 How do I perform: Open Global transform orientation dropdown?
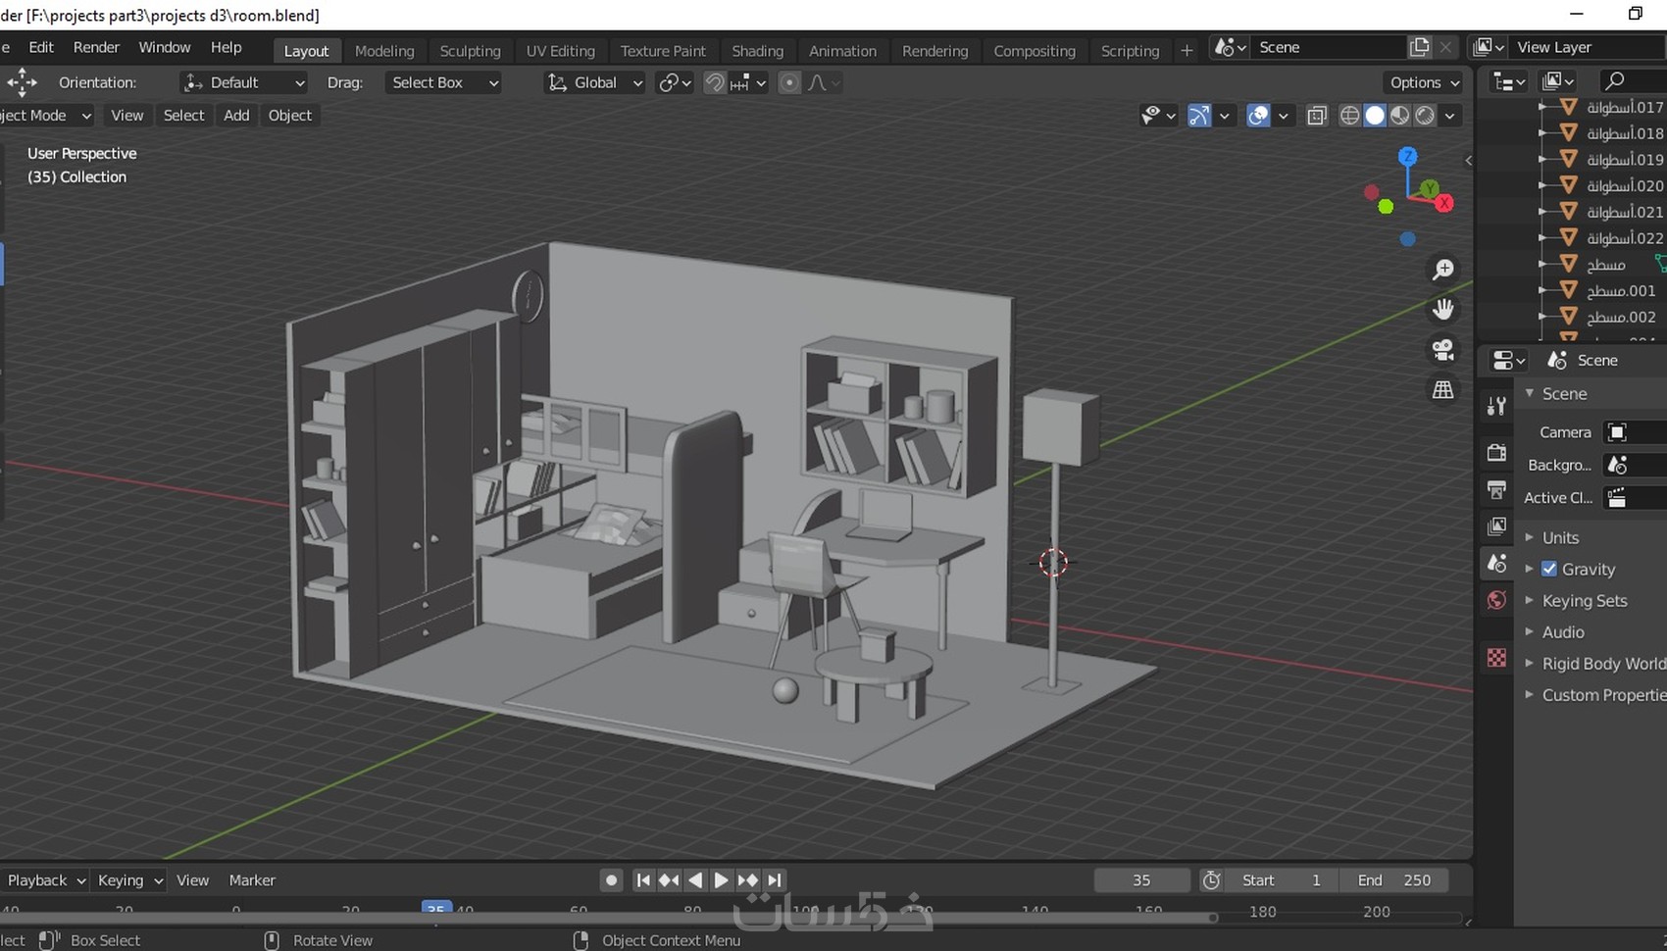[594, 82]
